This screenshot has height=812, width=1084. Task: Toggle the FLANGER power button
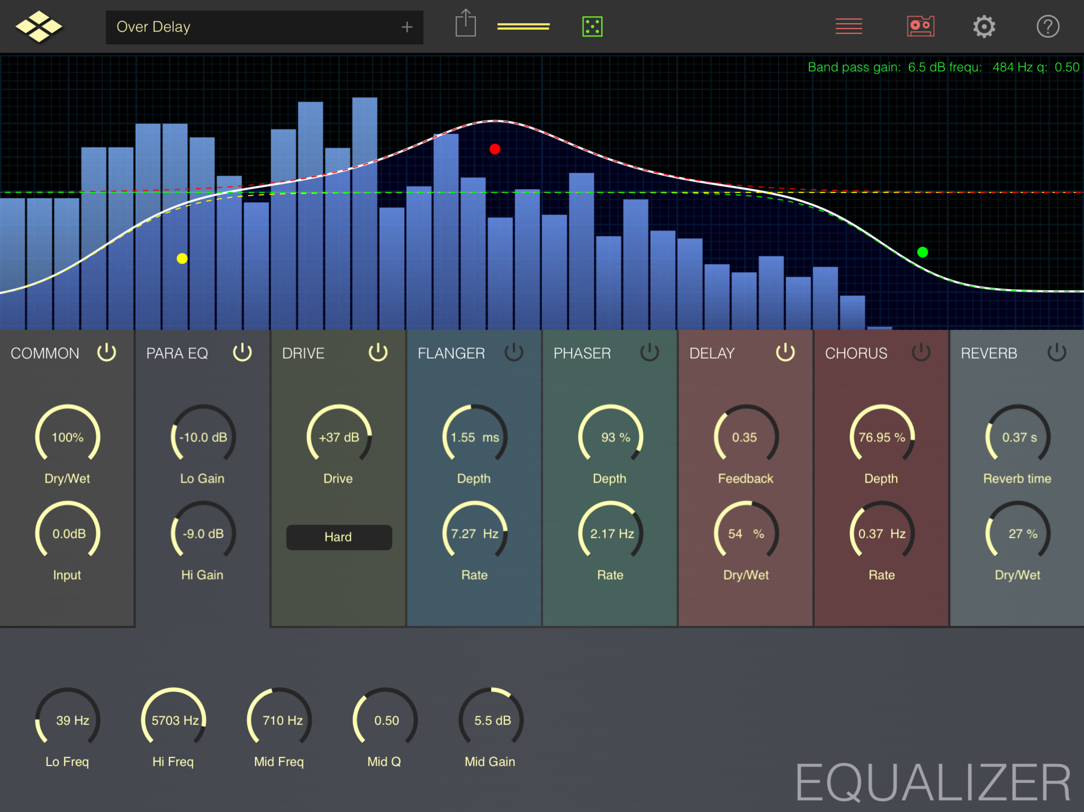[x=513, y=352]
